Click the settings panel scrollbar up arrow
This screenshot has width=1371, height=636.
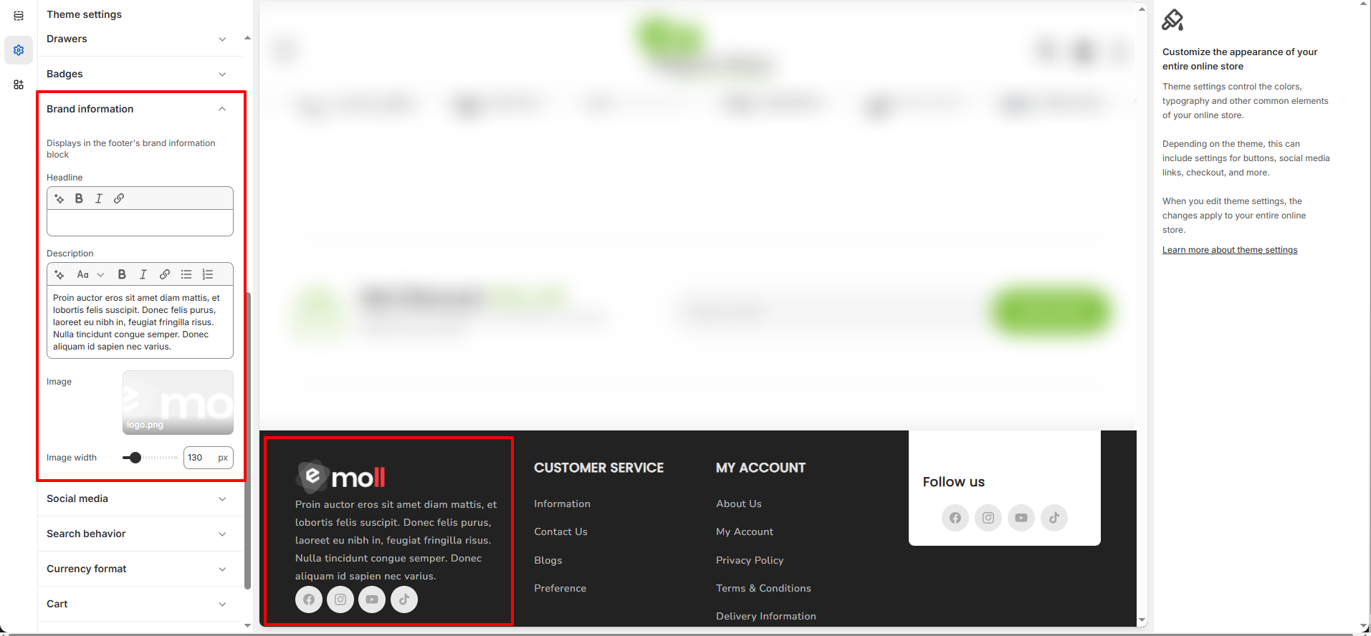pyautogui.click(x=248, y=38)
